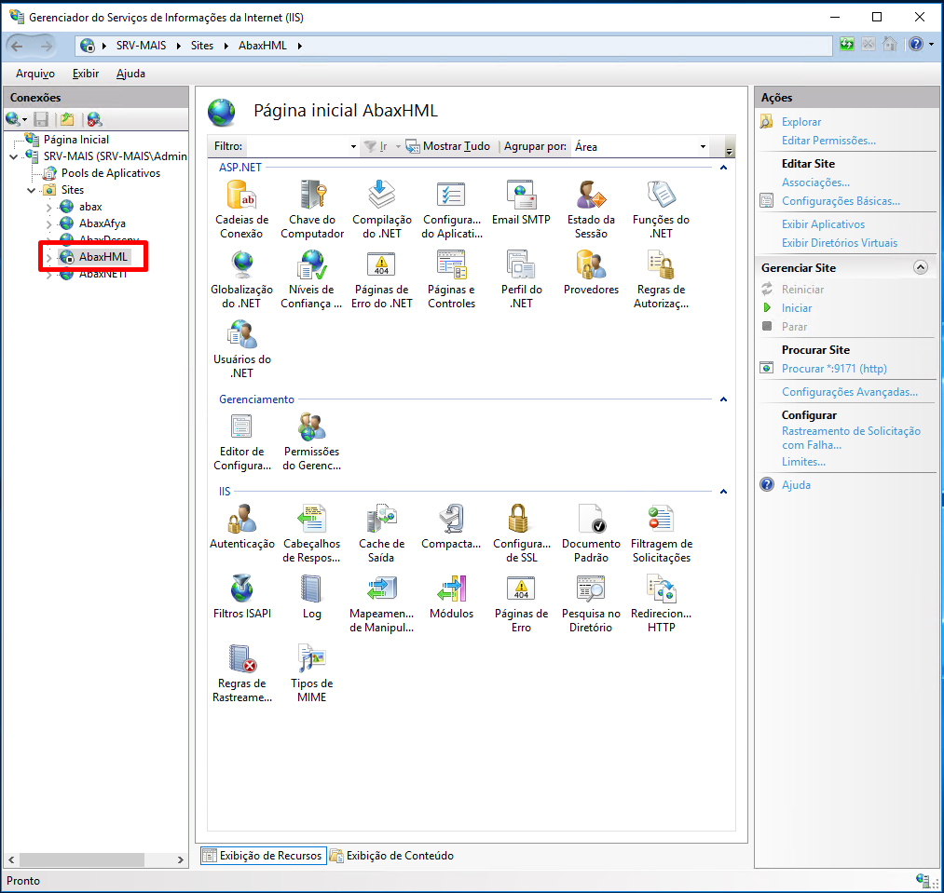Open the Tipos de MIME icon
Screen dimensions: 944x893
pos(311,659)
